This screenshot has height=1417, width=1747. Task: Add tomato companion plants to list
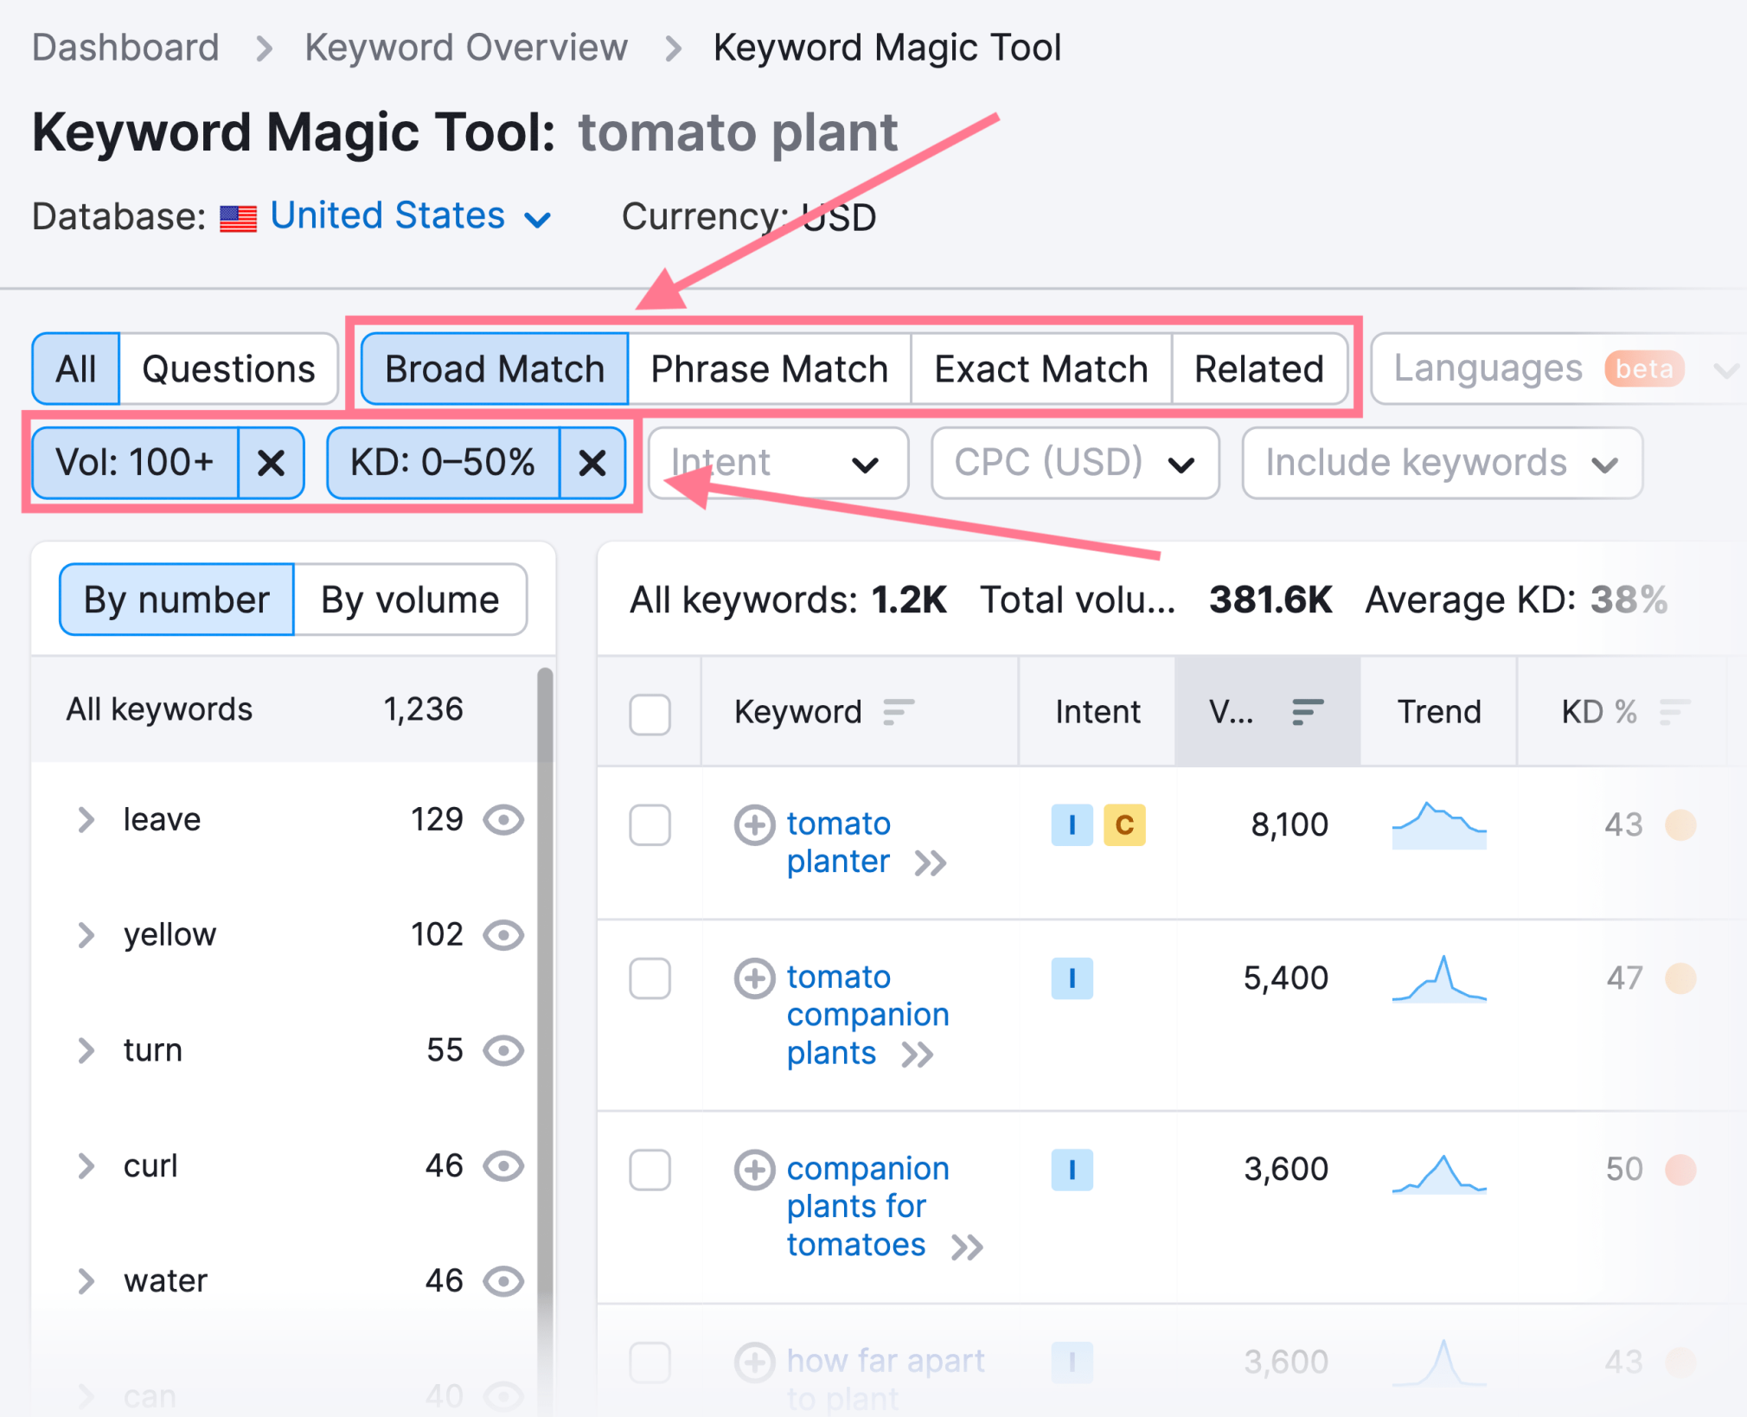point(754,978)
